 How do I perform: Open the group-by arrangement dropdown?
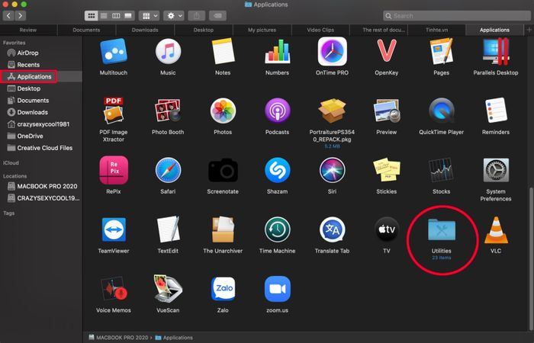click(x=150, y=16)
